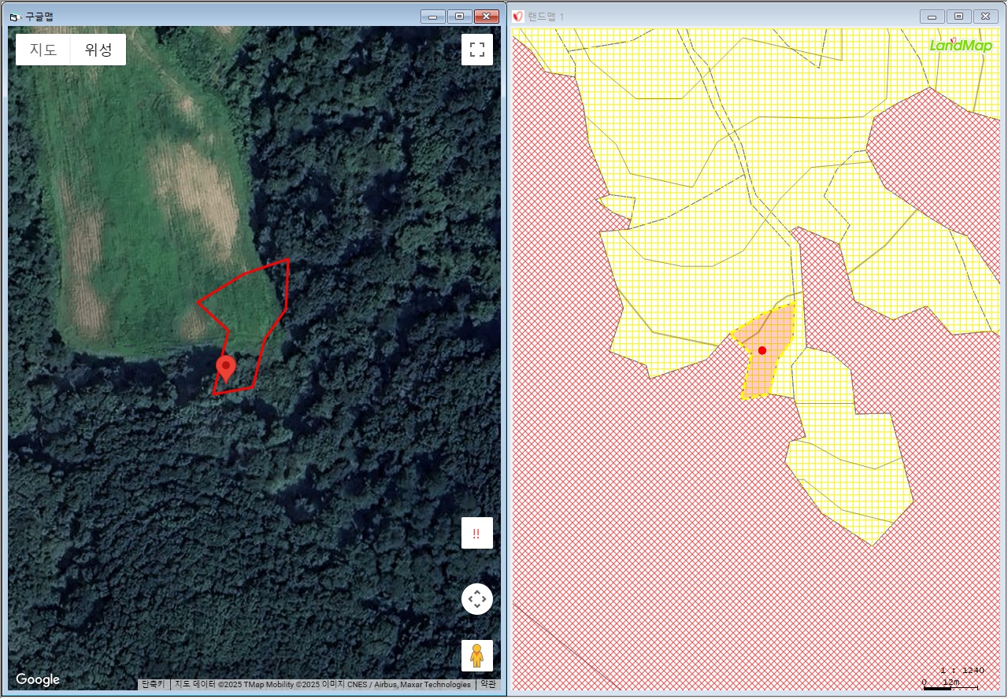Click the red double exclamation button
This screenshot has width=1008, height=699.
pyautogui.click(x=476, y=533)
